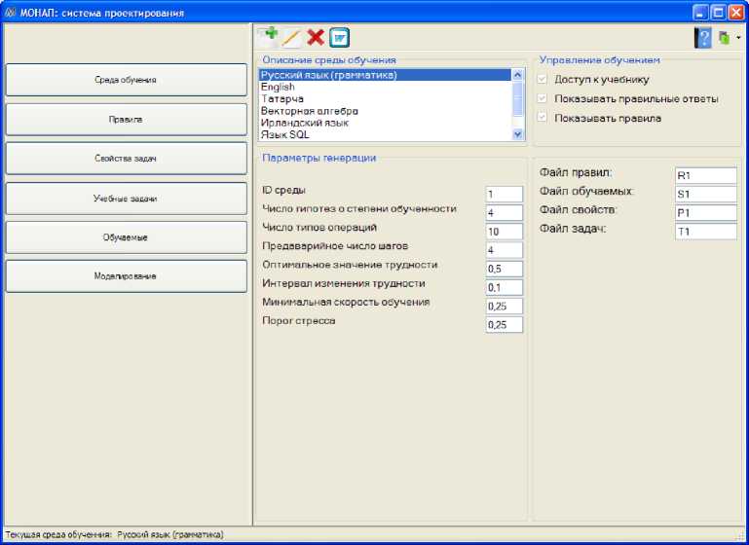Select Язык SQL in the list
Screen dimensions: 749x545
tap(385, 134)
